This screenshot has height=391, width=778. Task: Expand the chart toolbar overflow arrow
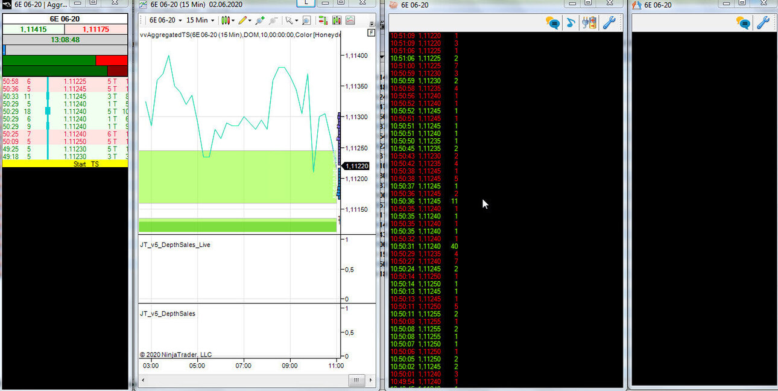372,24
